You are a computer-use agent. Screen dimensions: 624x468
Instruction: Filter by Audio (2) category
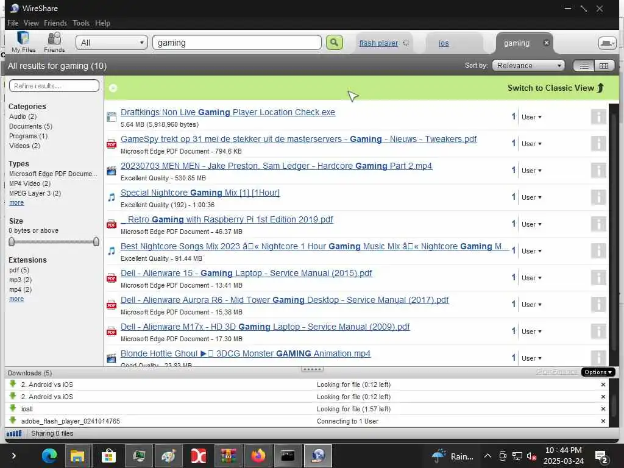pos(23,116)
